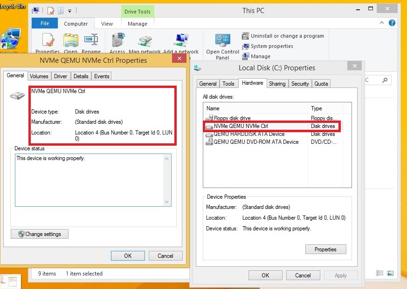Switch to Computer ribbon tab
This screenshot has height=289, width=407.
(76, 24)
